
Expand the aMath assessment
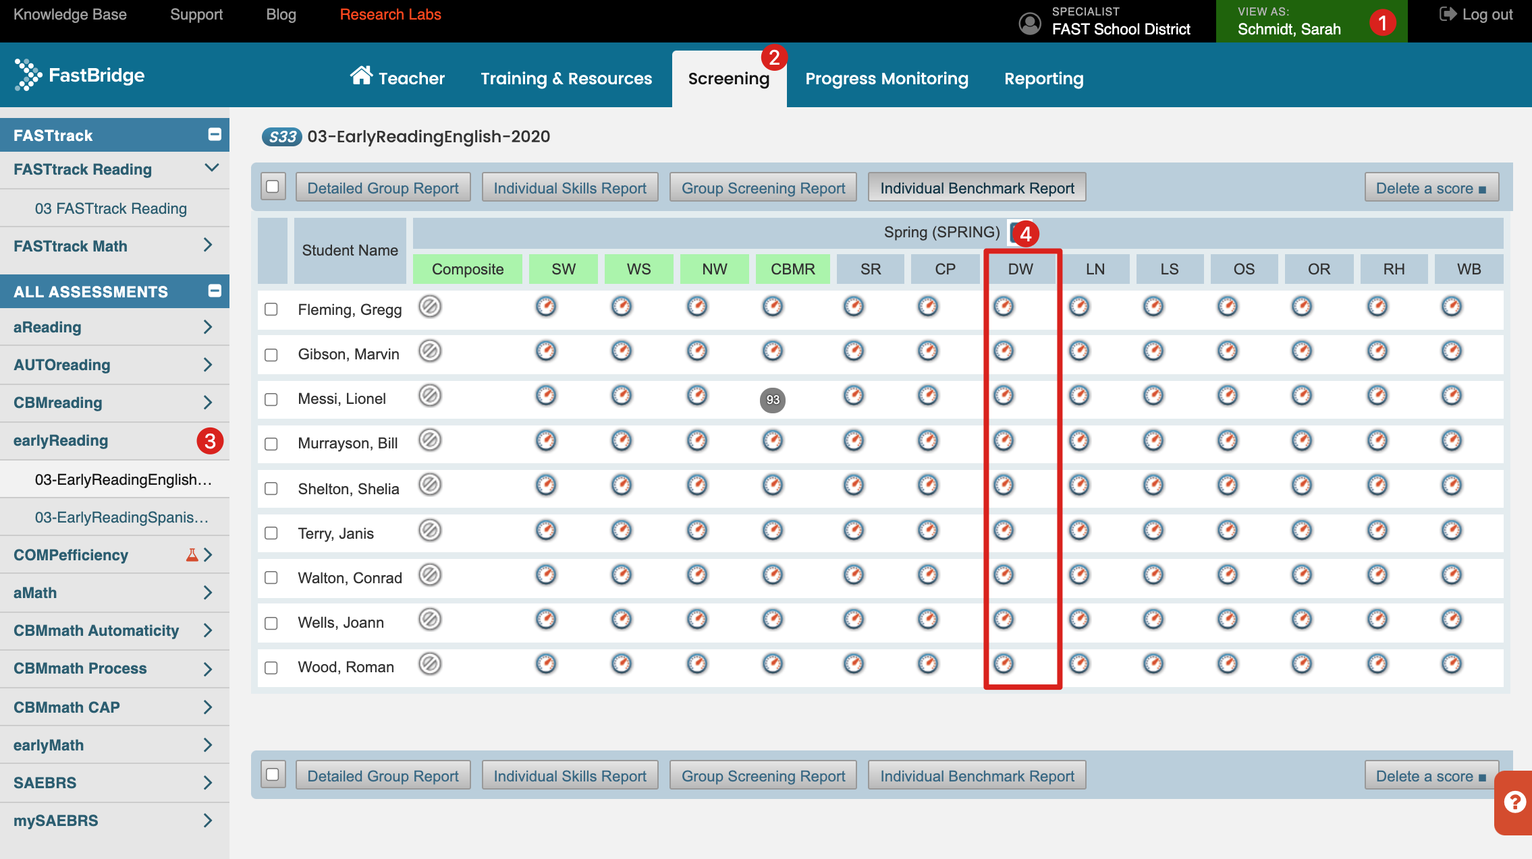(208, 593)
